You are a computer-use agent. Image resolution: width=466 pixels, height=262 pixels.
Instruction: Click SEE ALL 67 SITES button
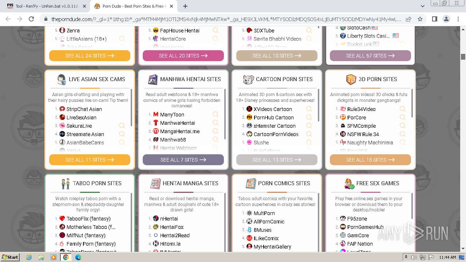[370, 56]
